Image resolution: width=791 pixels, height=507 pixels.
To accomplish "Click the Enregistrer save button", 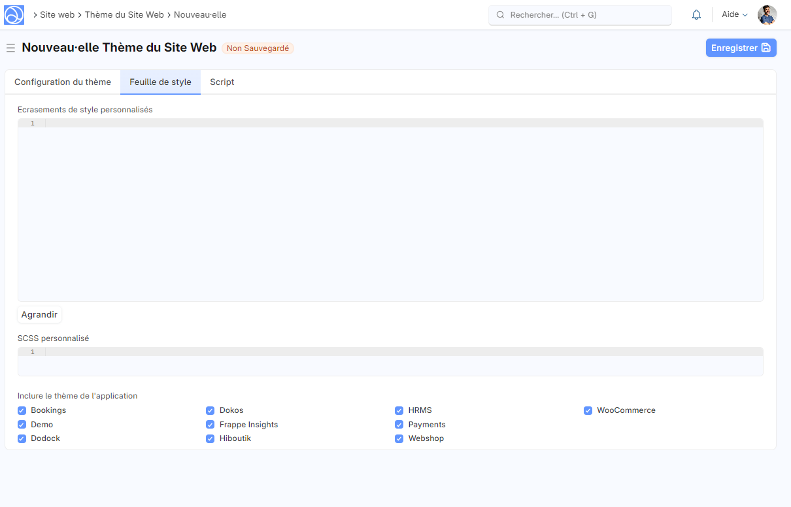I will point(741,48).
